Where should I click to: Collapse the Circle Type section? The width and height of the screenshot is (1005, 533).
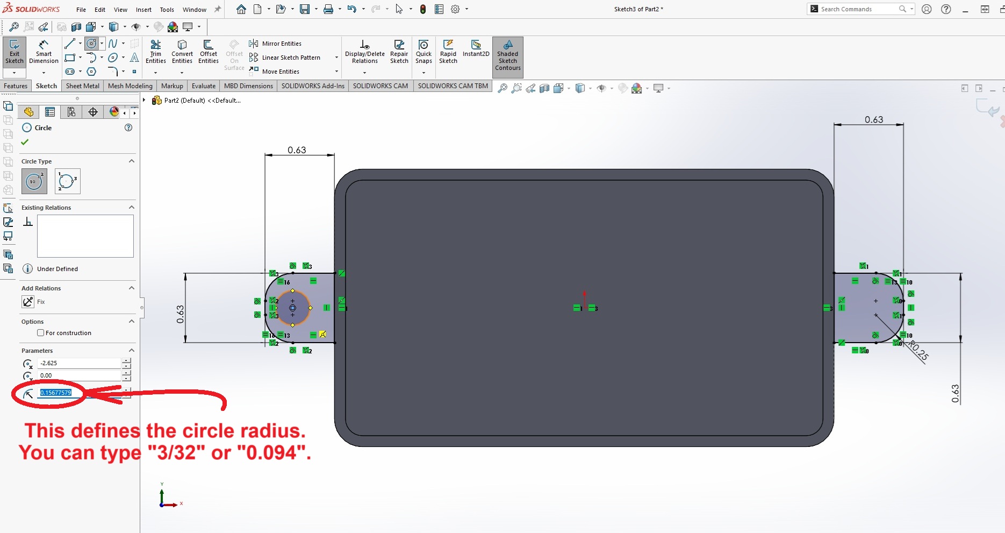click(132, 161)
